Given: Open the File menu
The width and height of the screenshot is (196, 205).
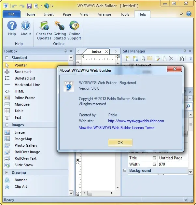Looking at the screenshot, I should [11, 14].
